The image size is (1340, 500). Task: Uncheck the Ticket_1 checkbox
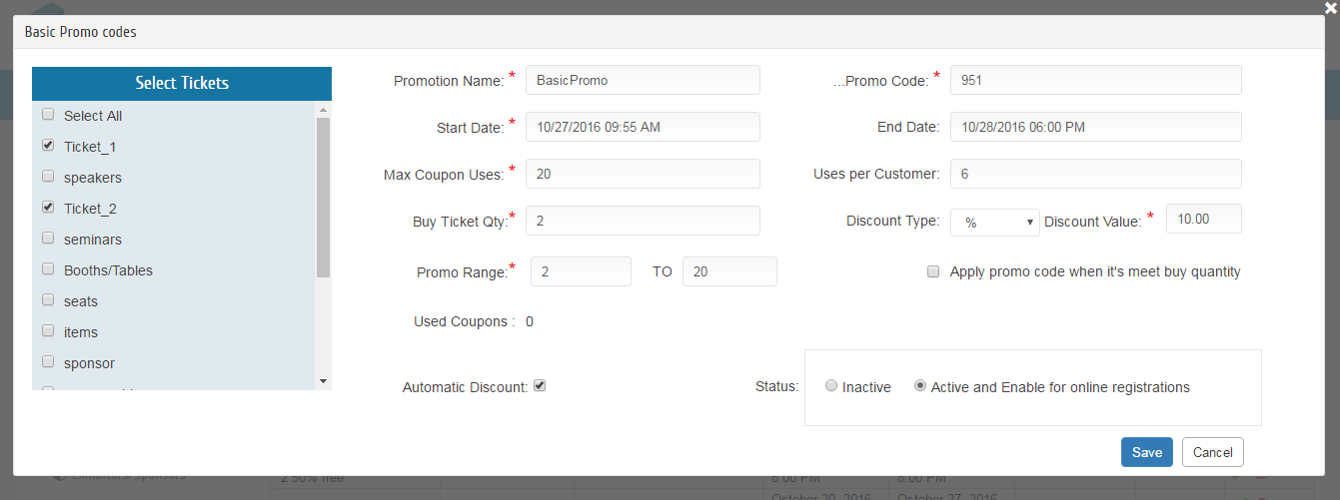(x=48, y=146)
